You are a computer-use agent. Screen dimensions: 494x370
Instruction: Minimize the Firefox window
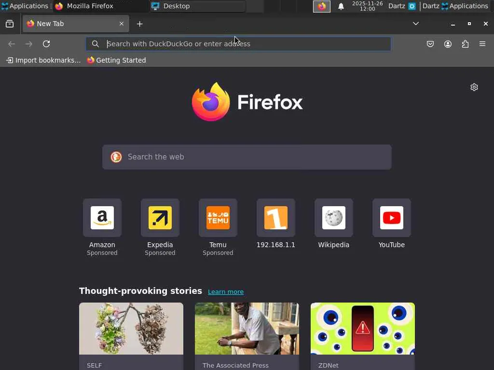453,24
